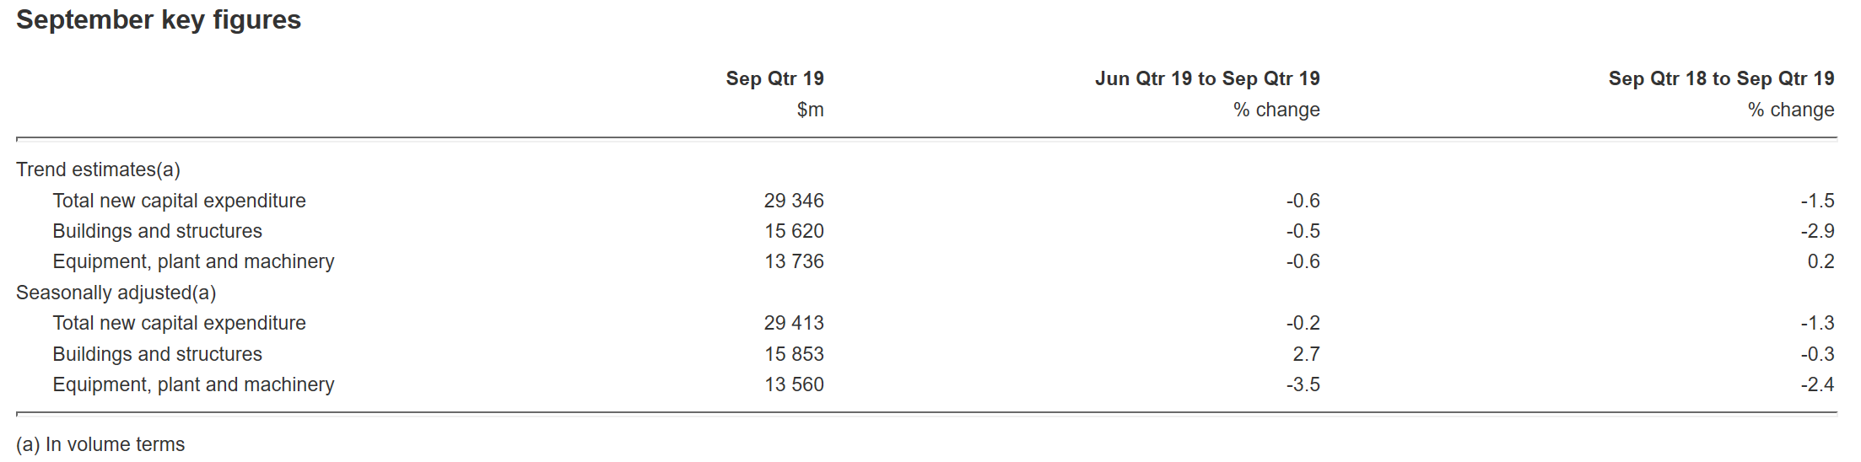Click the -2.4 annual change cell
Screen dimensions: 1861x462
click(1817, 384)
